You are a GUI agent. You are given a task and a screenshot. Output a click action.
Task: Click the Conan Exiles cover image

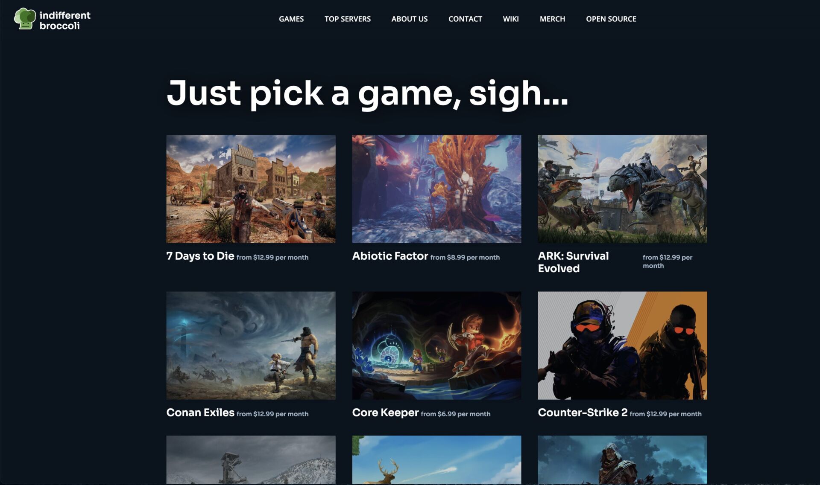coord(251,346)
